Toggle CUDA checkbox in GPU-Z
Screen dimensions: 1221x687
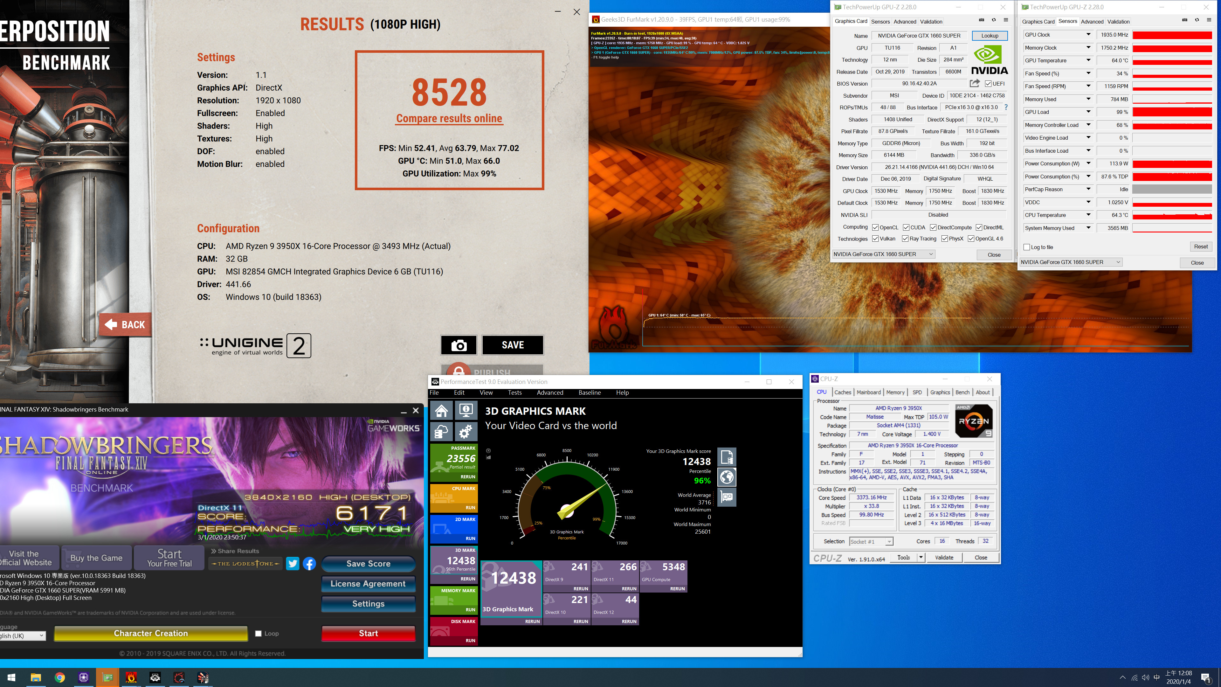(906, 228)
